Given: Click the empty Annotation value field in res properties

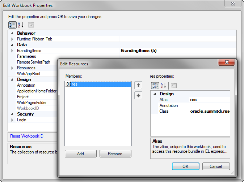Looking at the screenshot, I should coord(210,105).
